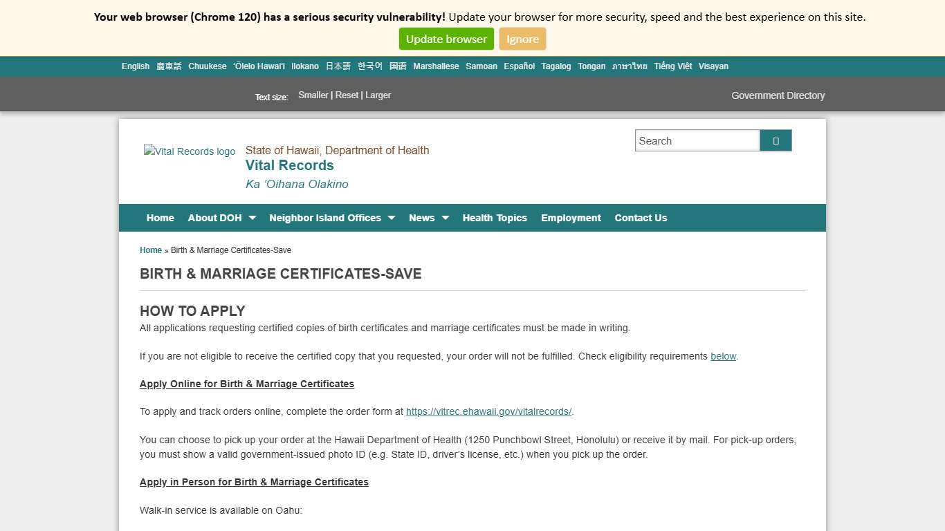
Task: Dismiss the warning with the Ignore button
Action: 522,39
